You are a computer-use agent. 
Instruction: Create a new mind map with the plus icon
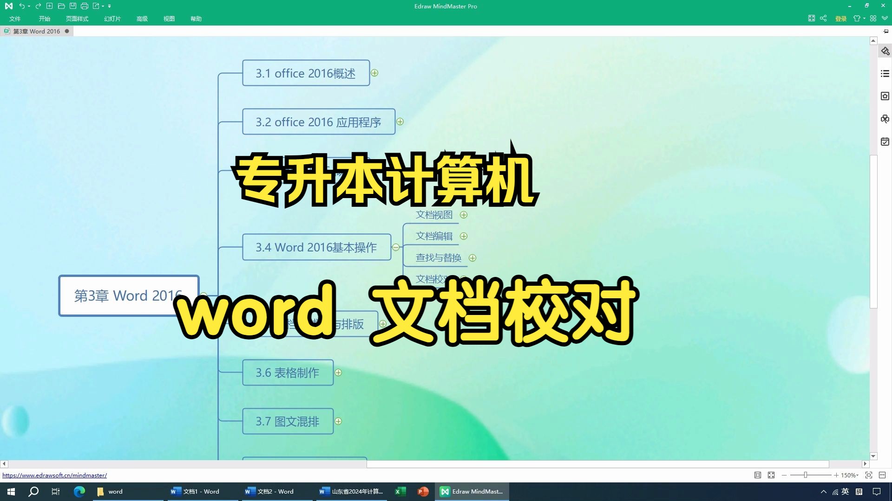point(49,6)
